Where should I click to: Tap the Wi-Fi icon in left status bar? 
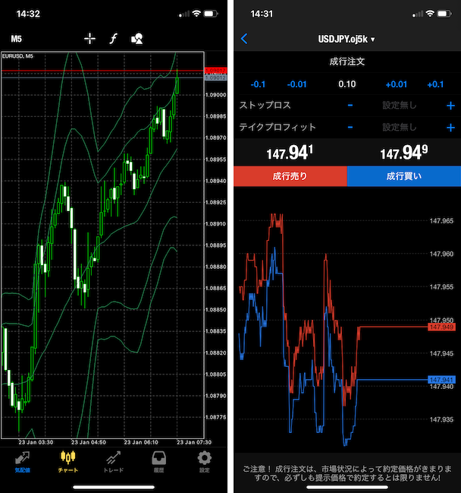click(x=196, y=14)
